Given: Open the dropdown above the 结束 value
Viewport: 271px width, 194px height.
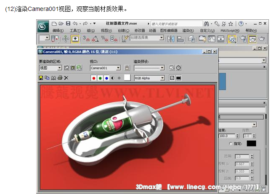Looking at the screenshot, I should [254, 125].
